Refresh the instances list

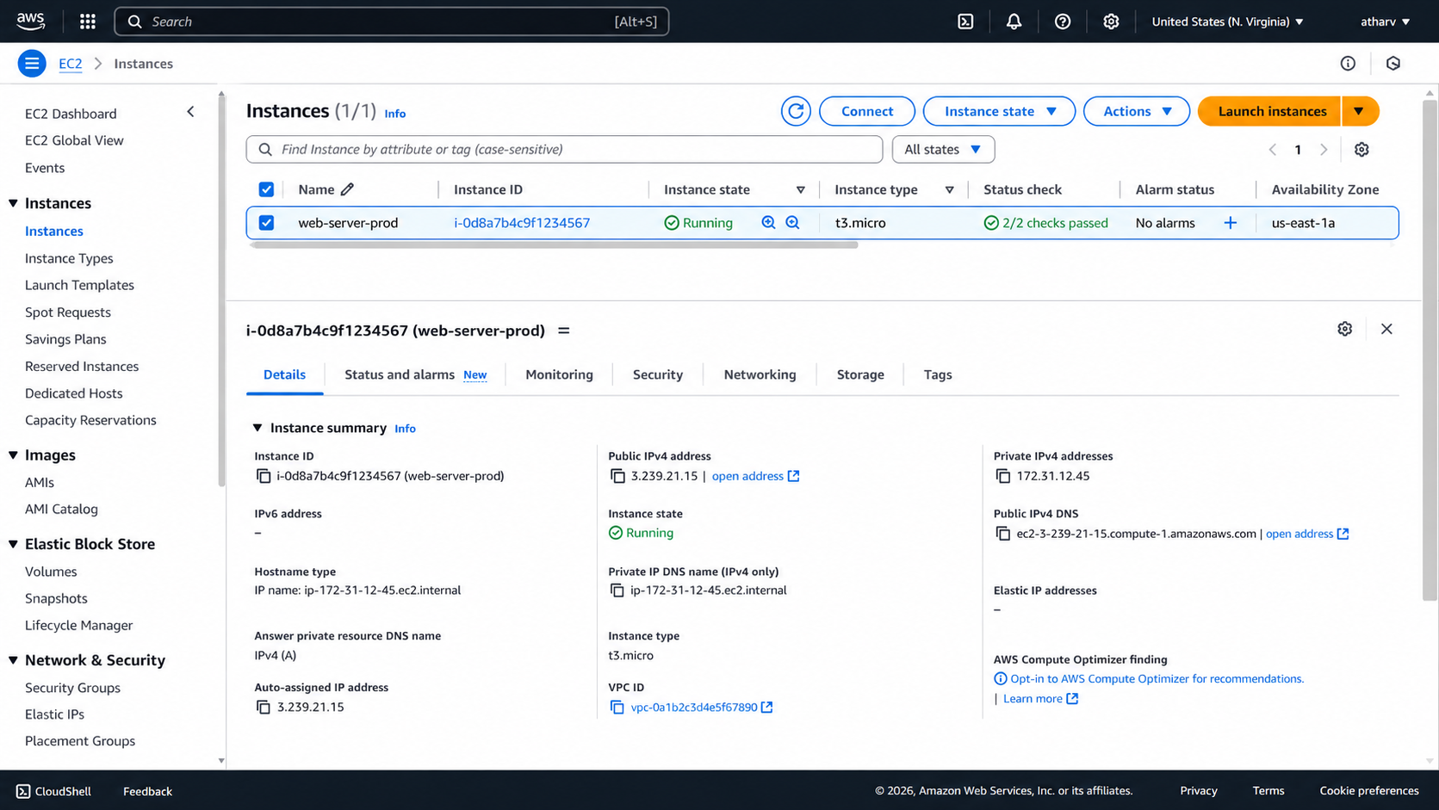tap(796, 111)
